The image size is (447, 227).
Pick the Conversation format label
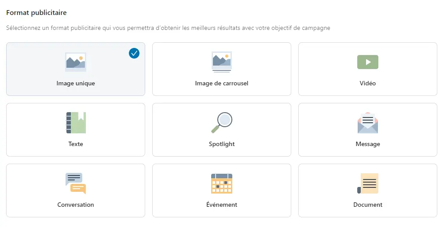click(x=76, y=205)
